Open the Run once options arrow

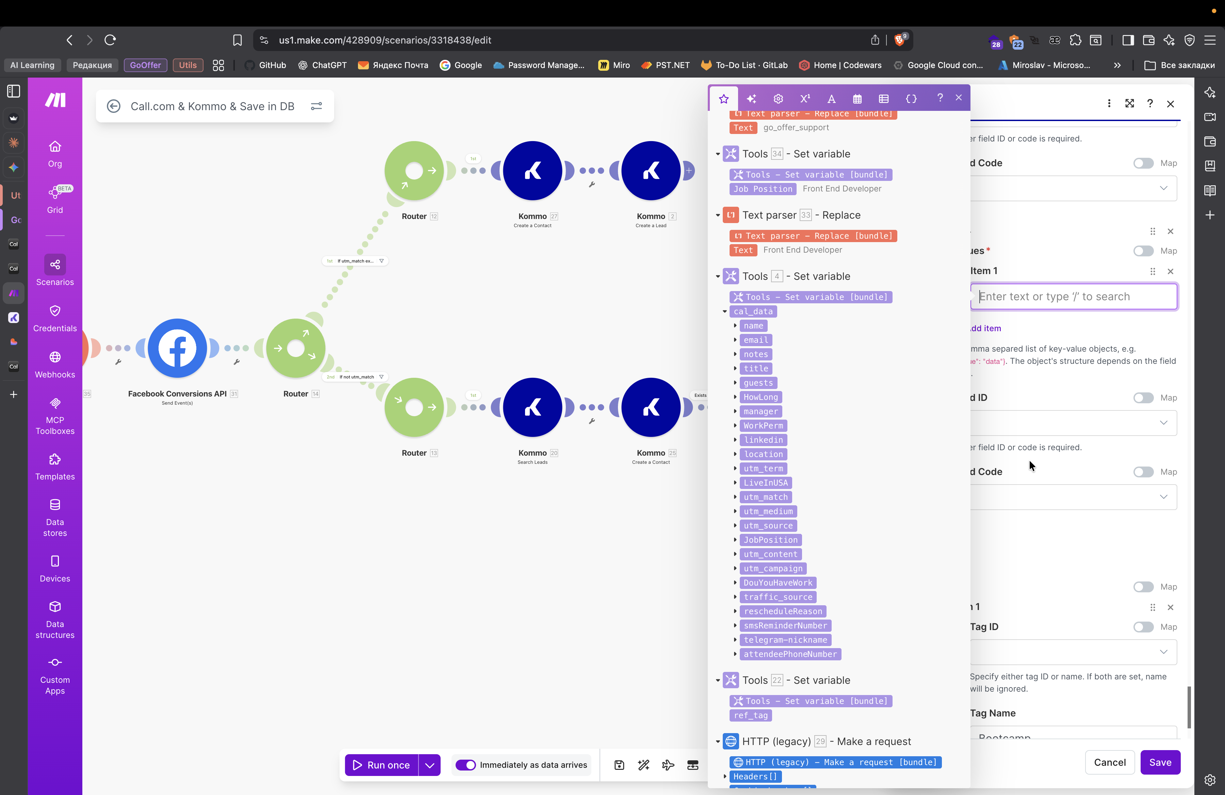(429, 765)
